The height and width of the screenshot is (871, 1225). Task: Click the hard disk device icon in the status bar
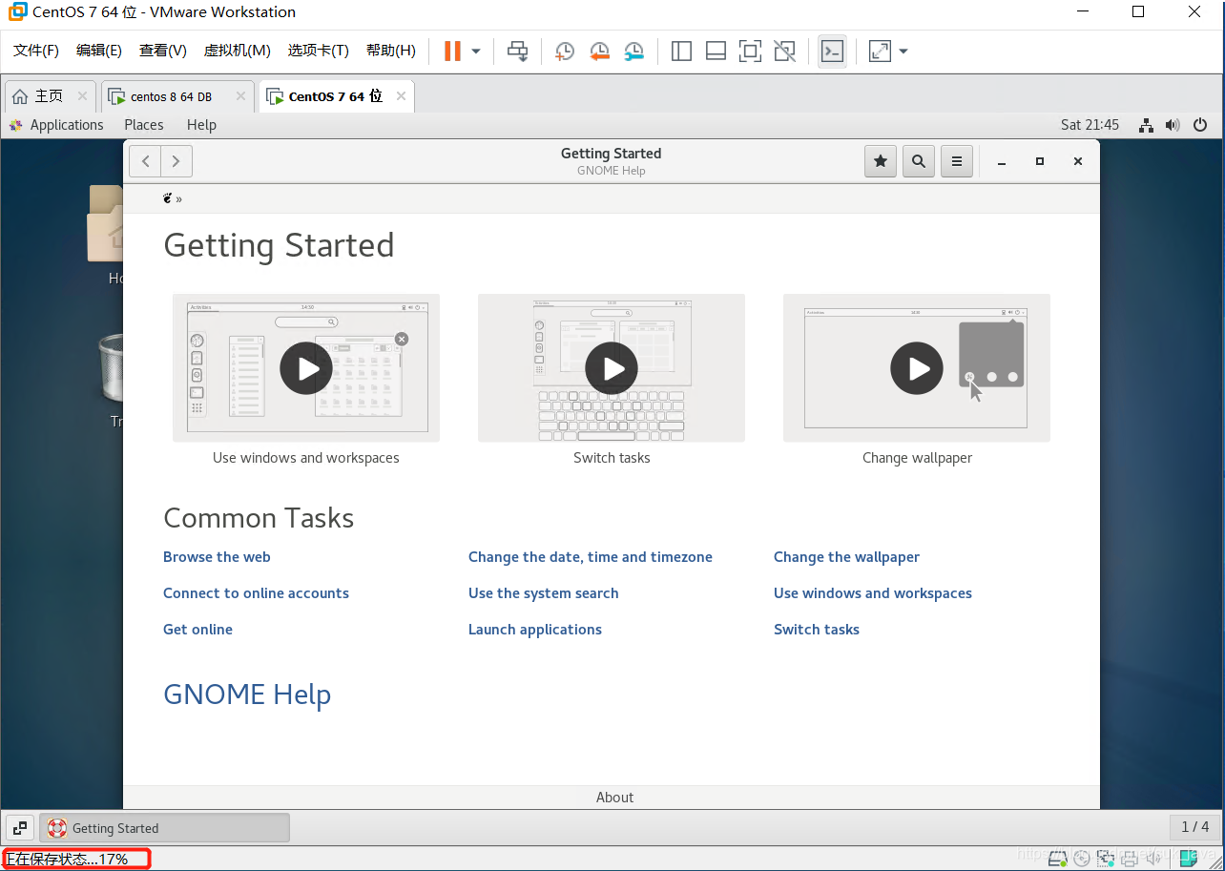click(x=1058, y=860)
